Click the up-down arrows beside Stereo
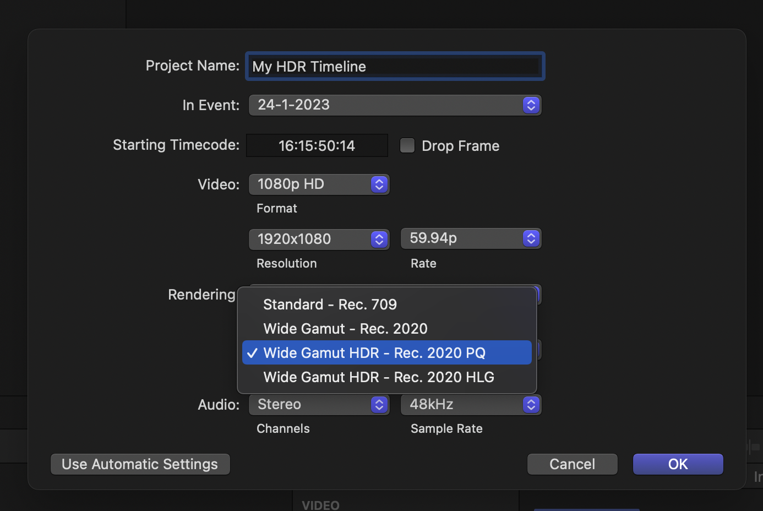 point(379,405)
